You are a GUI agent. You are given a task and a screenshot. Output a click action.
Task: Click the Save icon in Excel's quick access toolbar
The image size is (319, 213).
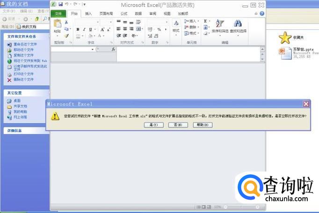pyautogui.click(x=60, y=4)
